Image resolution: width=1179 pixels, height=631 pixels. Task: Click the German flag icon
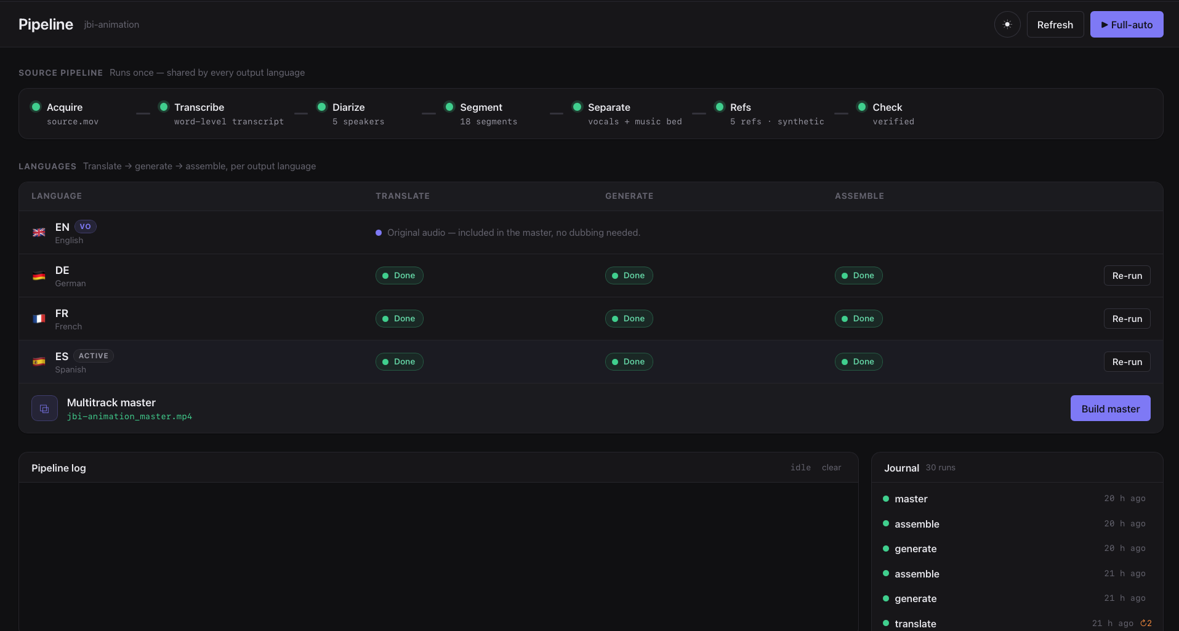(39, 276)
